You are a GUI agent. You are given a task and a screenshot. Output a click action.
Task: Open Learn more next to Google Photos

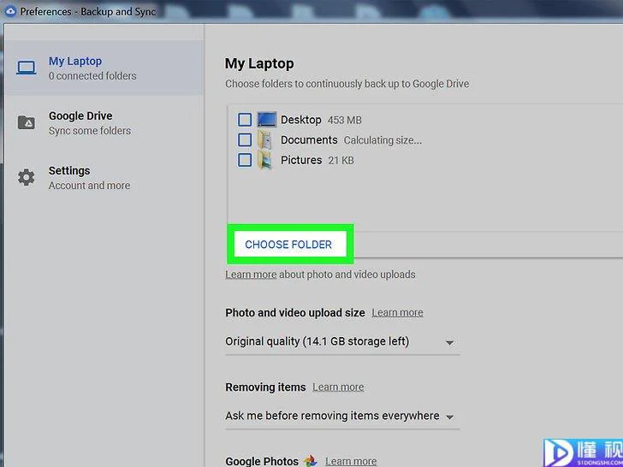(x=351, y=461)
